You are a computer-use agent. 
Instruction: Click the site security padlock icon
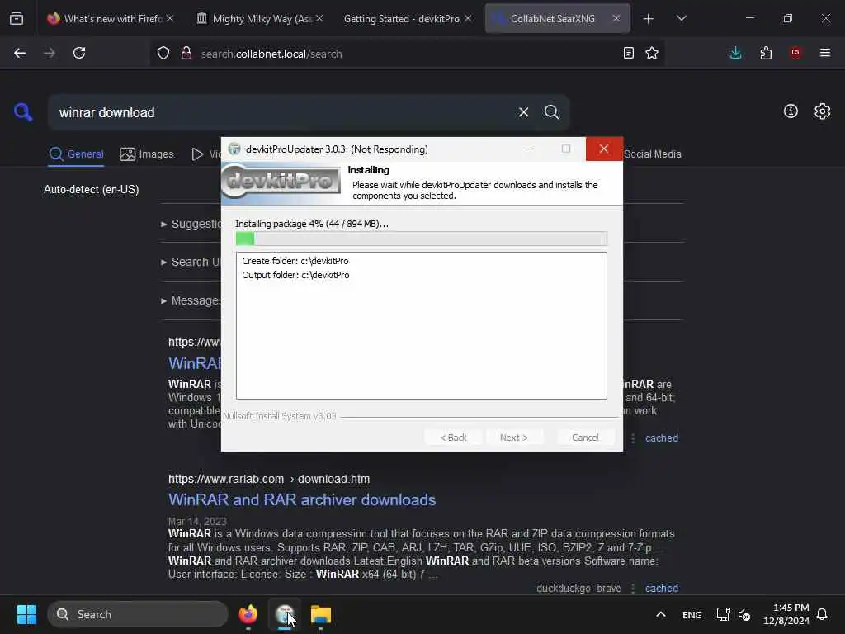186,53
